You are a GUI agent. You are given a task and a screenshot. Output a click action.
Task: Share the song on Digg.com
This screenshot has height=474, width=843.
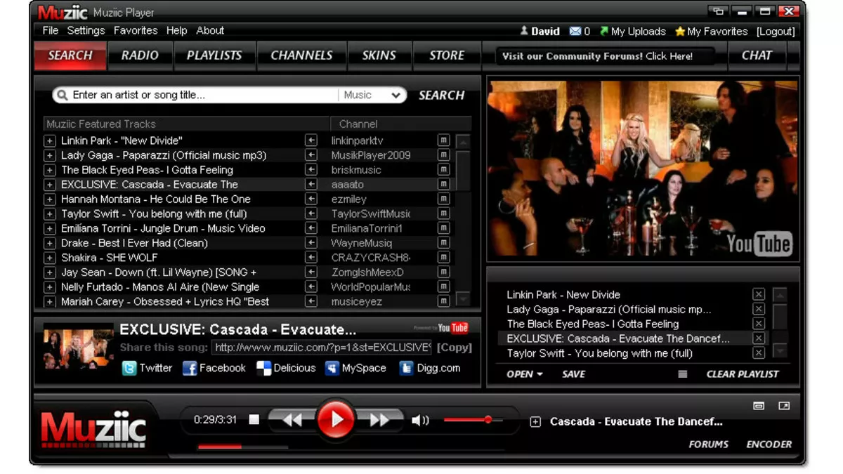point(407,368)
